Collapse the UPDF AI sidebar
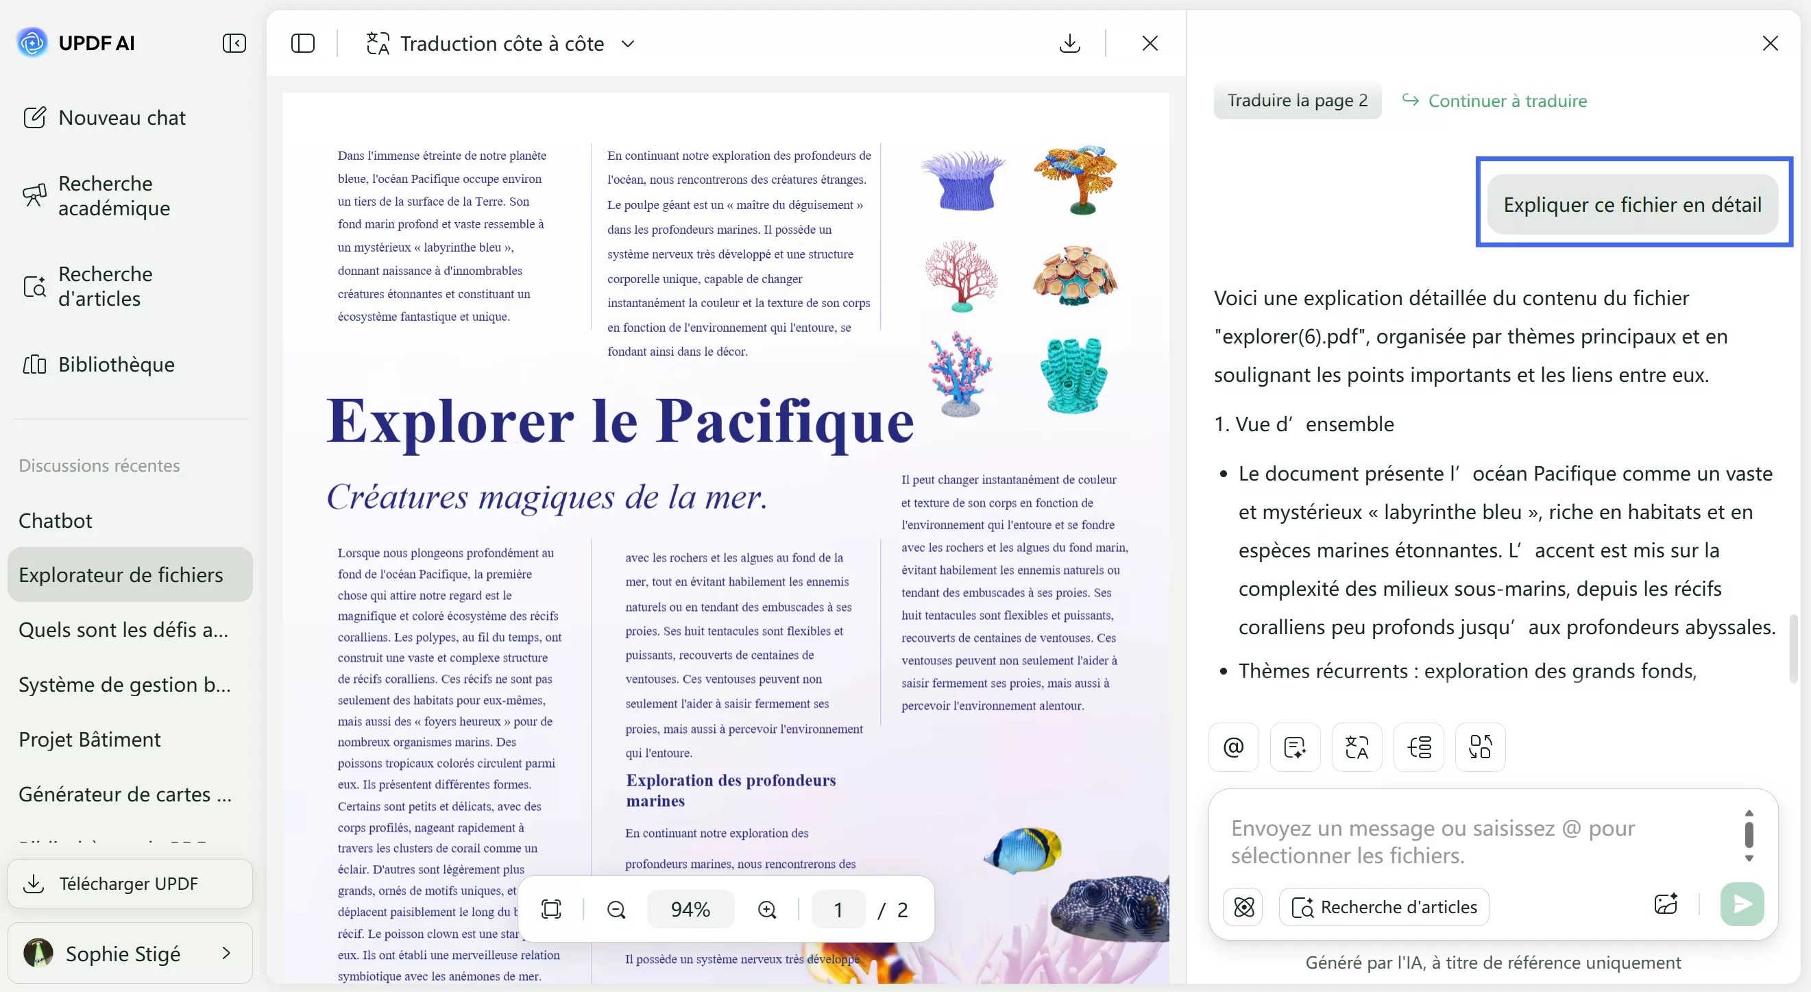Image resolution: width=1811 pixels, height=992 pixels. pyautogui.click(x=234, y=43)
